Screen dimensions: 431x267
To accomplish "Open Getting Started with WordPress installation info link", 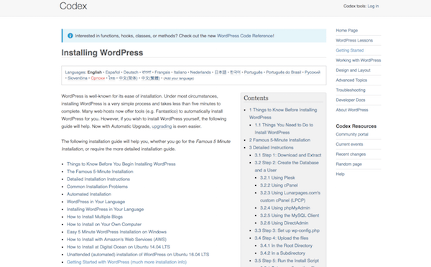I will pyautogui.click(x=126, y=262).
